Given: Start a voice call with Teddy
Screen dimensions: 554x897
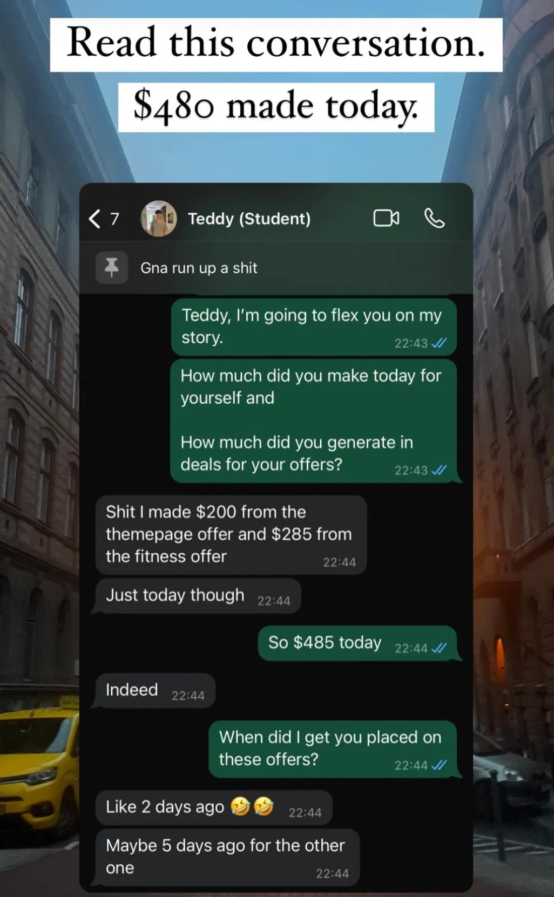Looking at the screenshot, I should pyautogui.click(x=434, y=219).
